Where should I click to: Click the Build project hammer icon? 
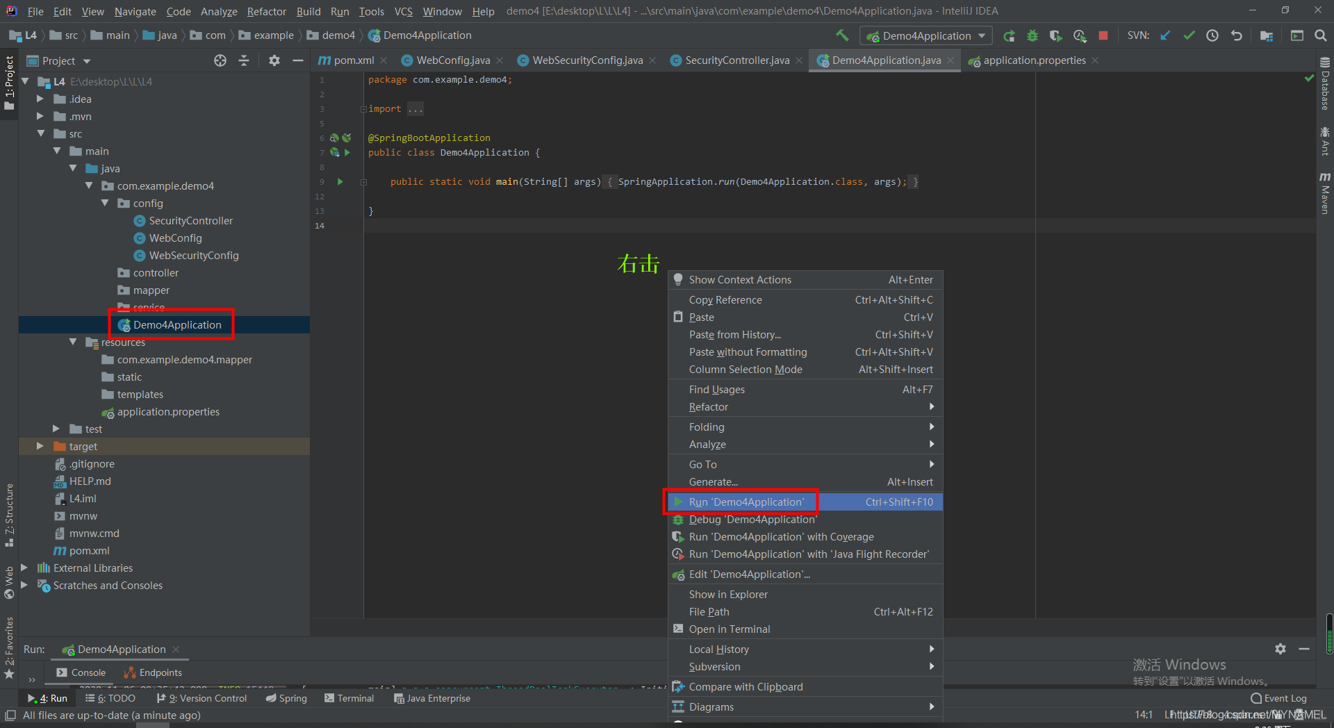pyautogui.click(x=842, y=35)
